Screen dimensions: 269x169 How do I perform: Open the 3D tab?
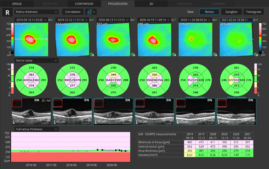tap(151, 4)
